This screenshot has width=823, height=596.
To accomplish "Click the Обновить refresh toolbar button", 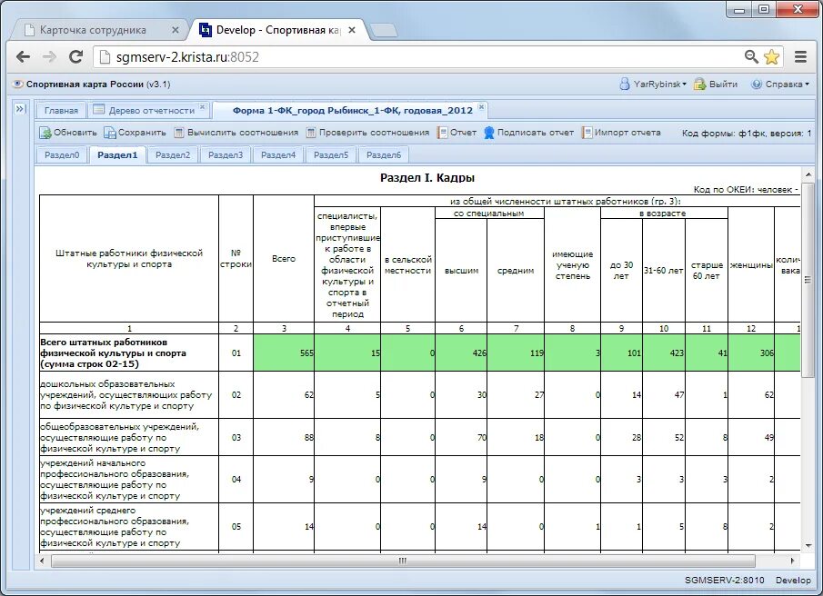I will [x=67, y=133].
